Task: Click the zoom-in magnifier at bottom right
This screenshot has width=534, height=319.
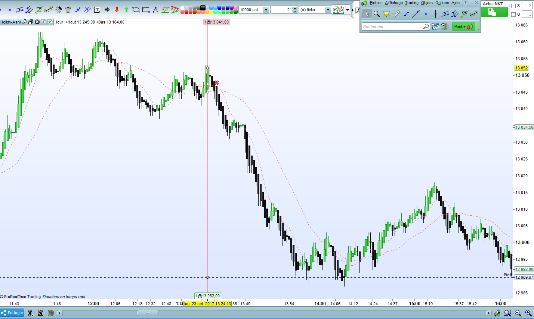Action: 528,313
